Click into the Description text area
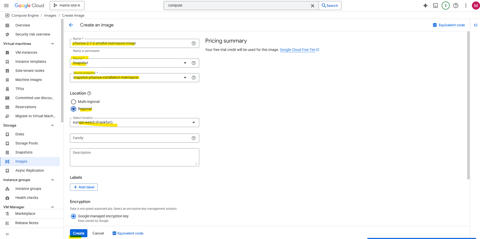 pos(134,157)
